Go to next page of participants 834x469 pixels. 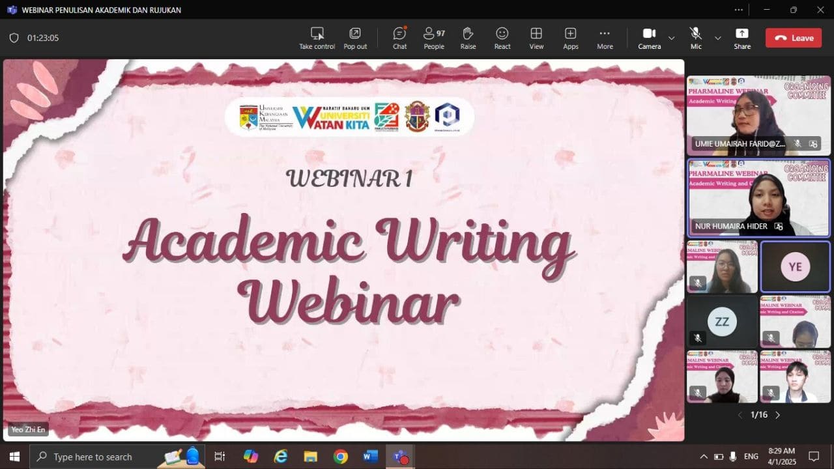[777, 415]
